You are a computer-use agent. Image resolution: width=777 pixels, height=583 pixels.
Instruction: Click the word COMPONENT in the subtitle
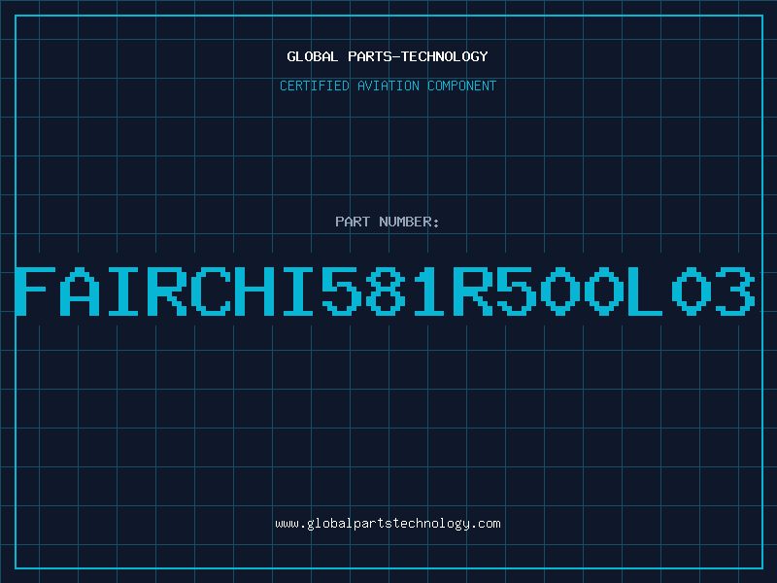click(462, 86)
